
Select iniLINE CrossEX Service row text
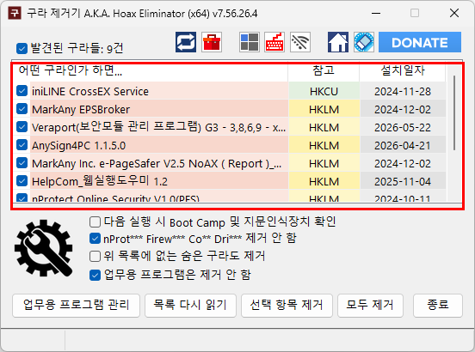pos(90,91)
